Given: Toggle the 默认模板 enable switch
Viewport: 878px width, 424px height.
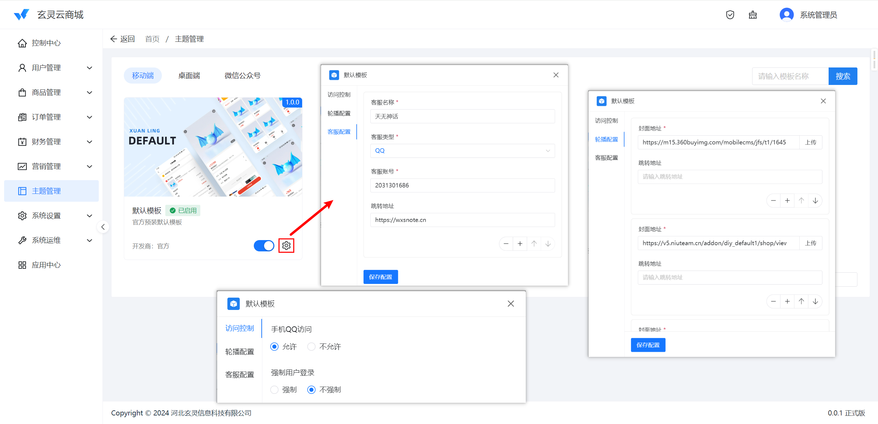Looking at the screenshot, I should 264,246.
